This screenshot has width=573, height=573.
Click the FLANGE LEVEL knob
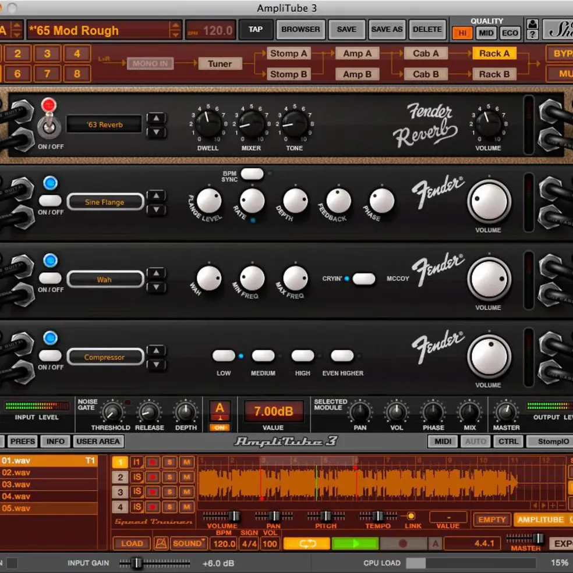pyautogui.click(x=209, y=201)
